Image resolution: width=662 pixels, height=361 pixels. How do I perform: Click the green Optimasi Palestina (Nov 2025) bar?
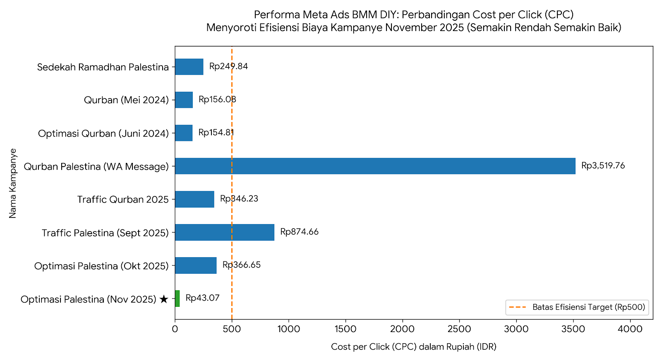coord(177,298)
